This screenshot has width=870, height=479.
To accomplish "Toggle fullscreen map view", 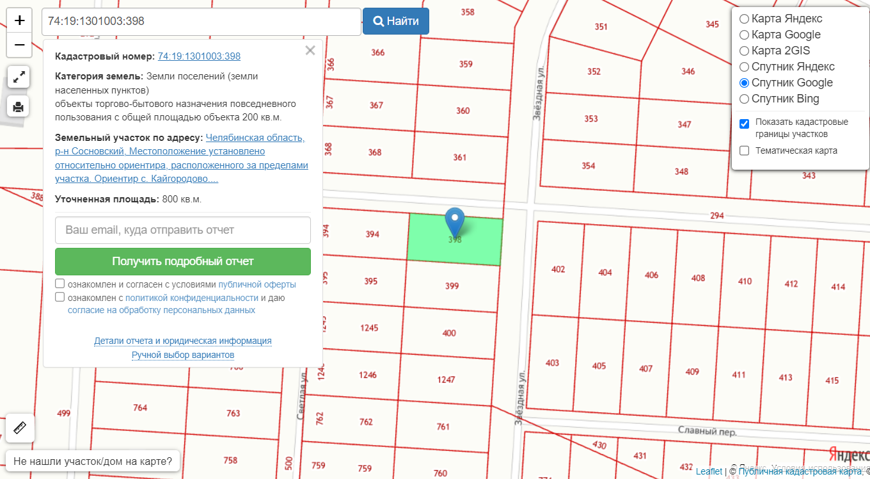I will point(19,77).
